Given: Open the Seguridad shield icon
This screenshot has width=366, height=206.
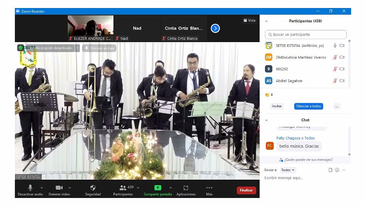Looking at the screenshot, I should pos(93,188).
